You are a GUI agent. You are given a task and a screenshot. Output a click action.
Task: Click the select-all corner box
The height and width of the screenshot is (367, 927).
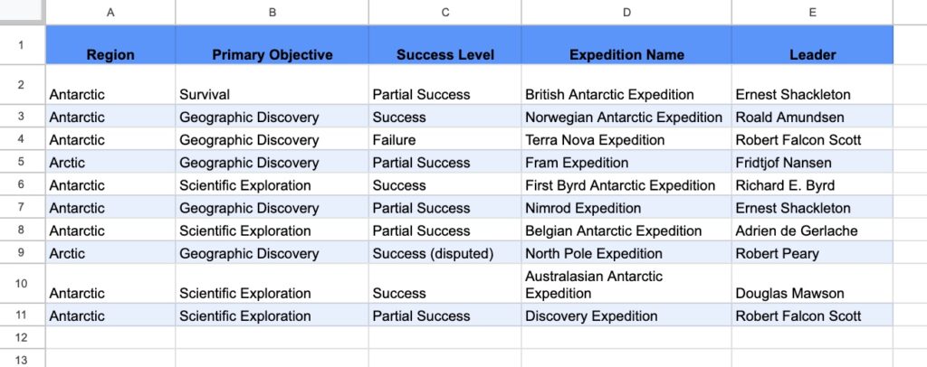pos(22,12)
